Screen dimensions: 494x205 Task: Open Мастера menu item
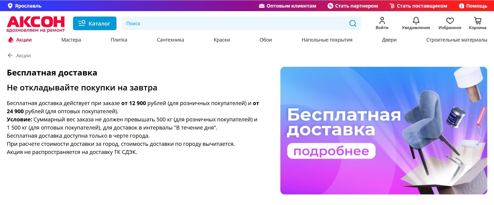click(x=71, y=40)
